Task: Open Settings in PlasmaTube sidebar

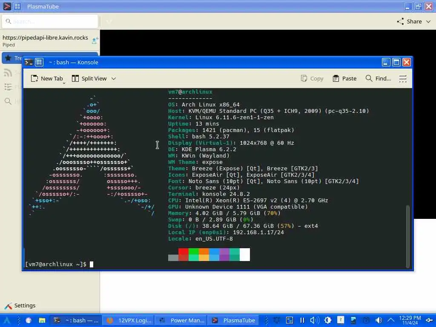Action: 20,306
